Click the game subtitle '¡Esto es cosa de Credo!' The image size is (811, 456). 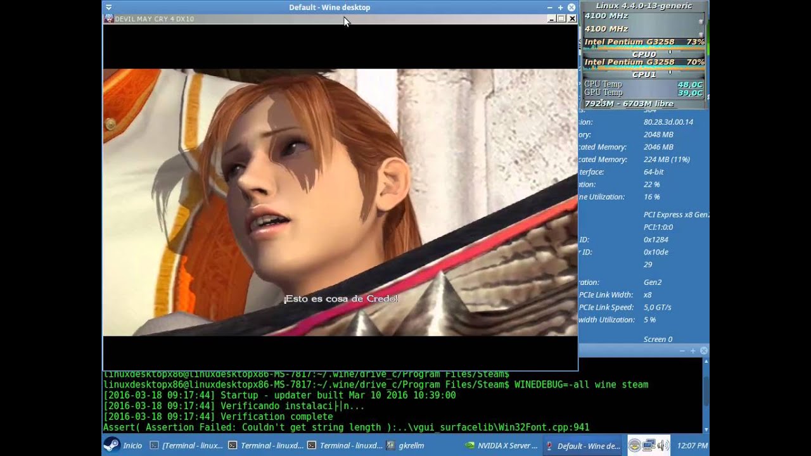click(342, 298)
